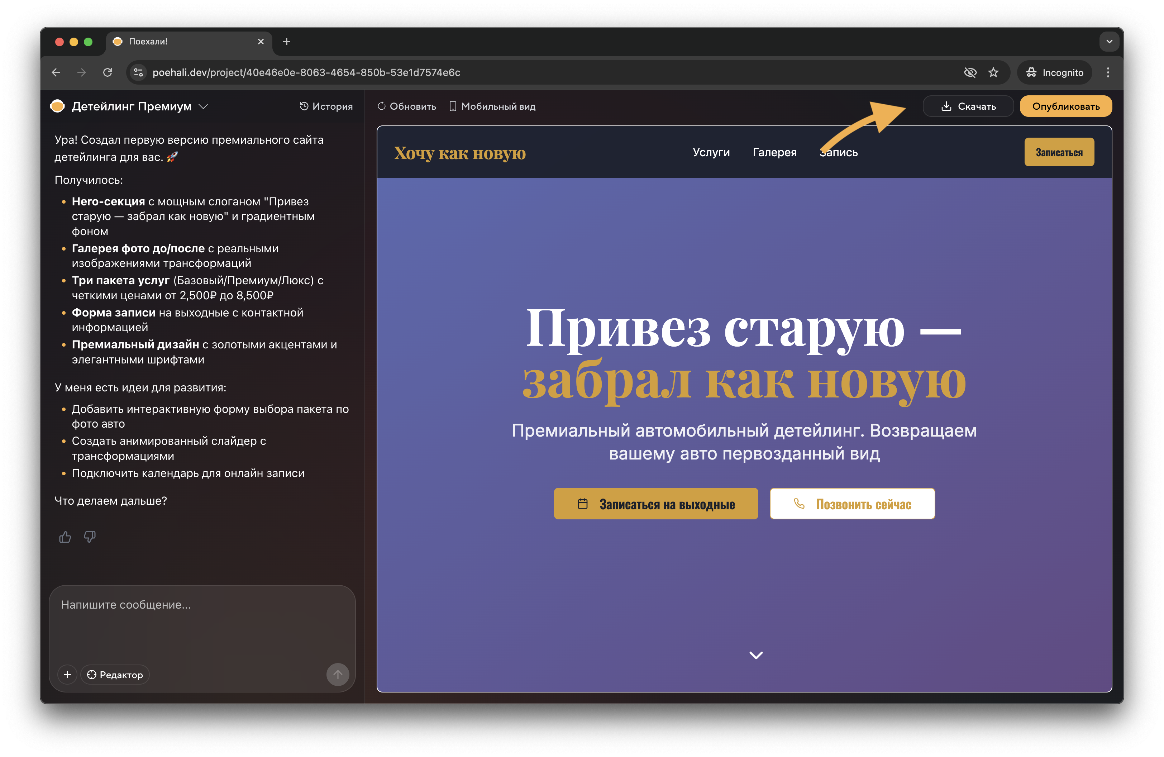This screenshot has height=757, width=1164.
Task: Send message with the arrow-up button
Action: [338, 674]
